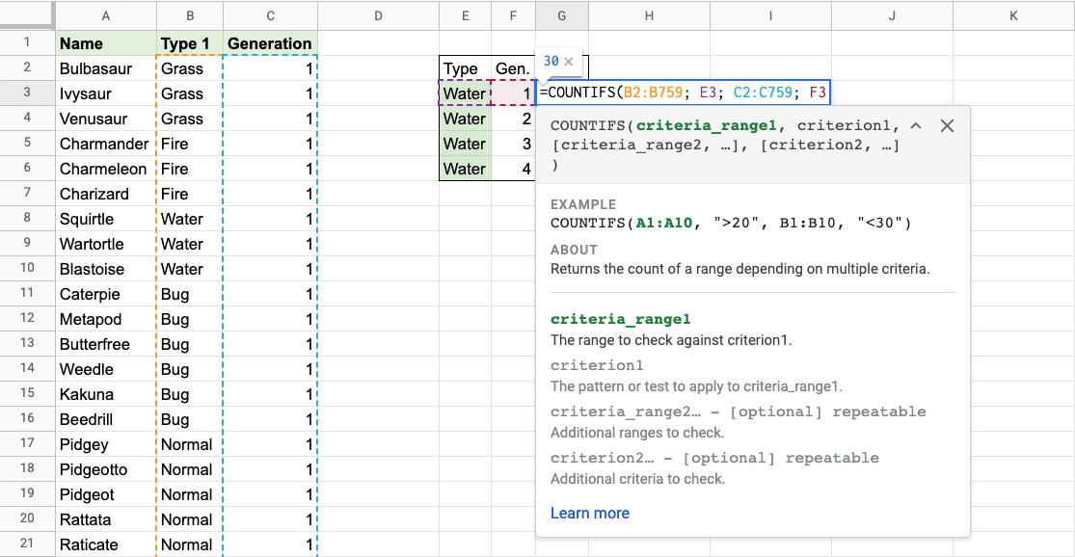Collapse the COUNTIFS help details chevron
Screen dimensions: 1075x557
click(x=916, y=126)
